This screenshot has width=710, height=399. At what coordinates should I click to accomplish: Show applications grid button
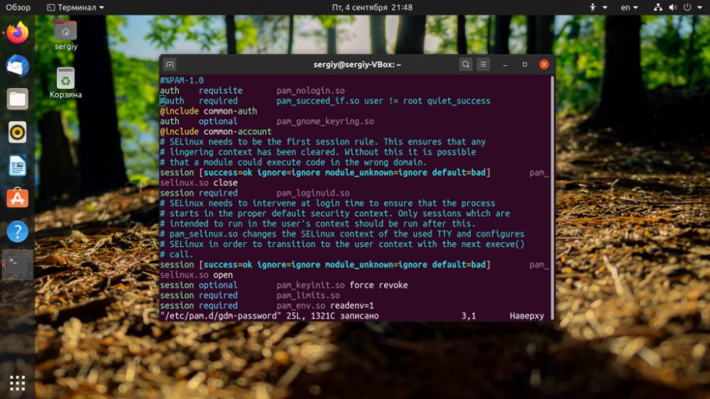coord(18,383)
